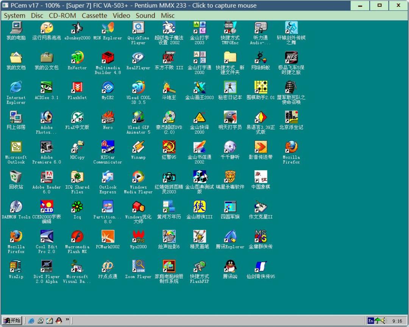This screenshot has width=409, height=327.
Task: Open the PCem System menu
Action: [x=15, y=16]
